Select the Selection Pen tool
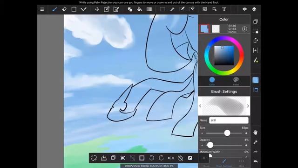 point(182,9)
